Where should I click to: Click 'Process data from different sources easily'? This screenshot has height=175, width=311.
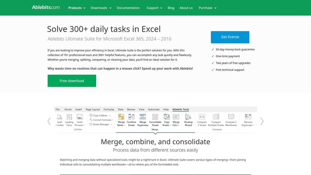tap(155, 150)
